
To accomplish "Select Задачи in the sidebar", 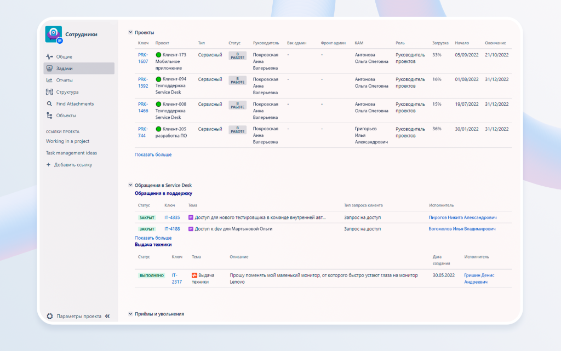I will 79,68.
